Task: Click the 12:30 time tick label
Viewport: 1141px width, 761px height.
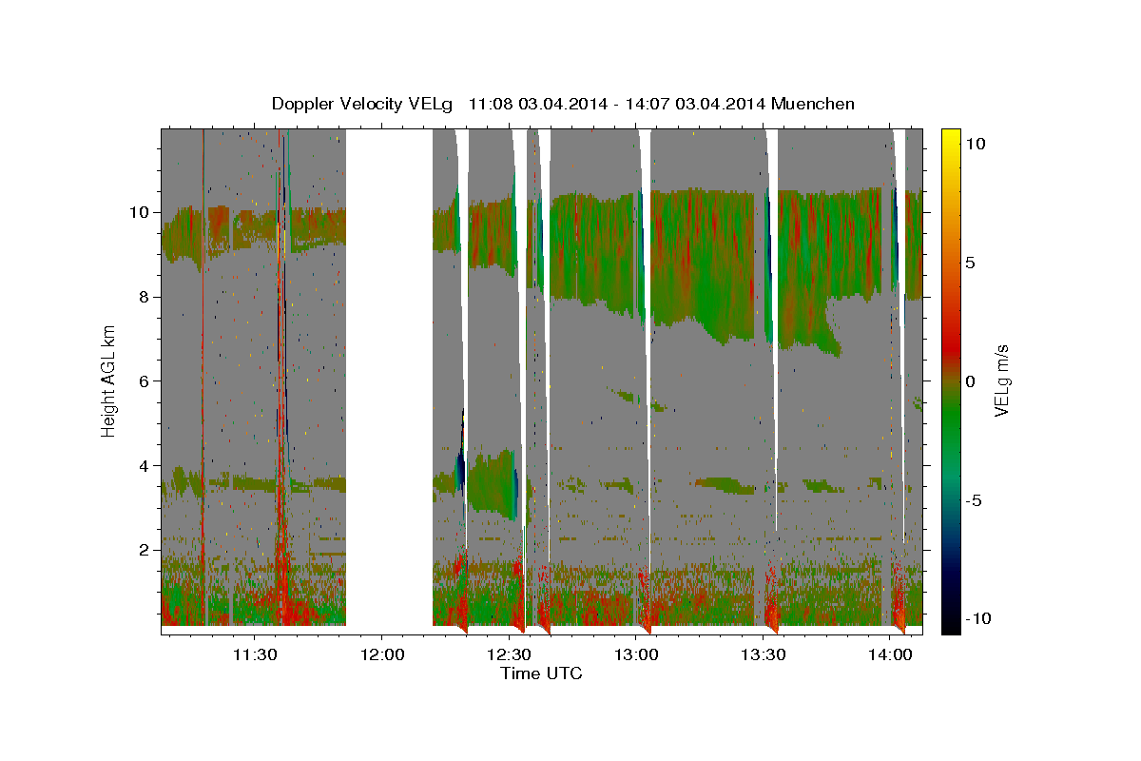Action: coord(509,654)
